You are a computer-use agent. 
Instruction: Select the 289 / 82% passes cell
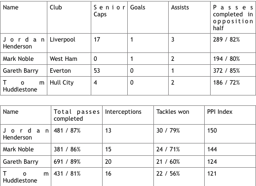coord(233,43)
